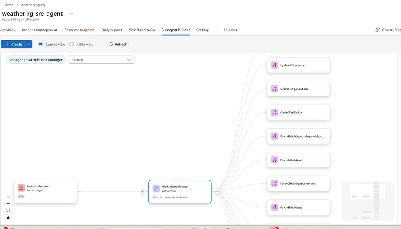Click the FetchGithubIssue tool icon
401x229 pixels.
click(274, 207)
